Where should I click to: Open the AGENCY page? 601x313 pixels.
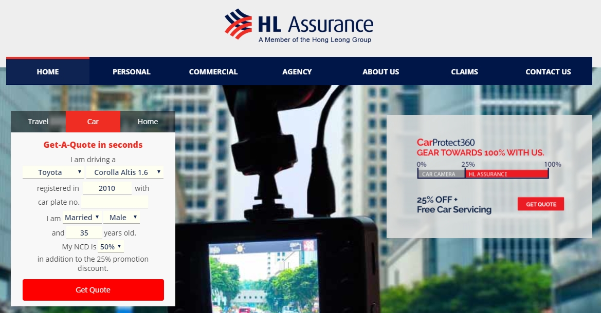[297, 72]
